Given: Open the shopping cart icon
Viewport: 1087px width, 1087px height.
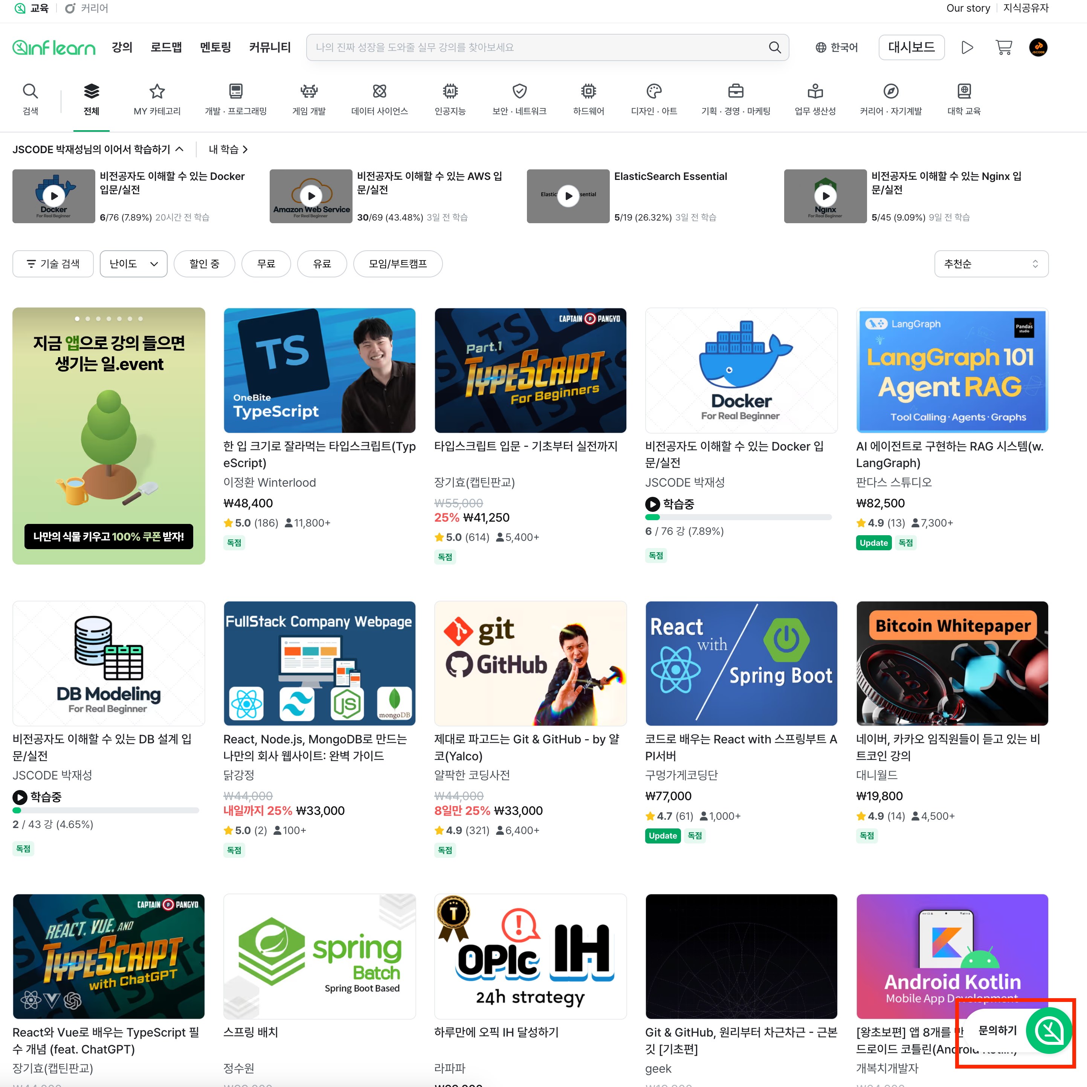Looking at the screenshot, I should [x=1004, y=47].
